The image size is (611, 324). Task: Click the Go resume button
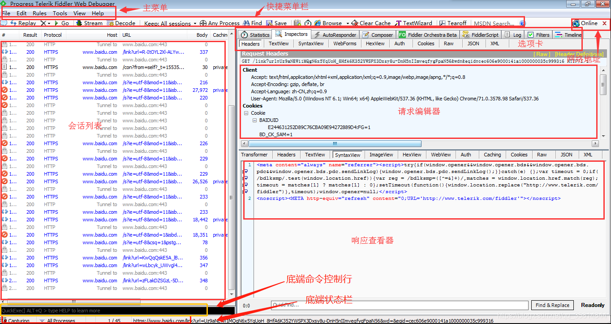tap(62, 23)
